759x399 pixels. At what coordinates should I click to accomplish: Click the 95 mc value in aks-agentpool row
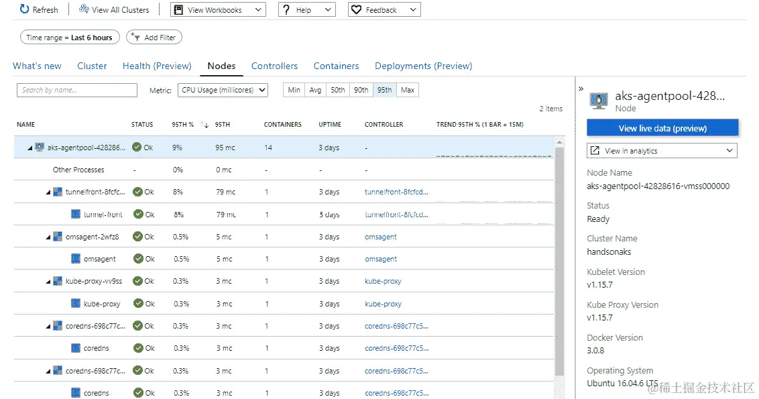(x=225, y=148)
